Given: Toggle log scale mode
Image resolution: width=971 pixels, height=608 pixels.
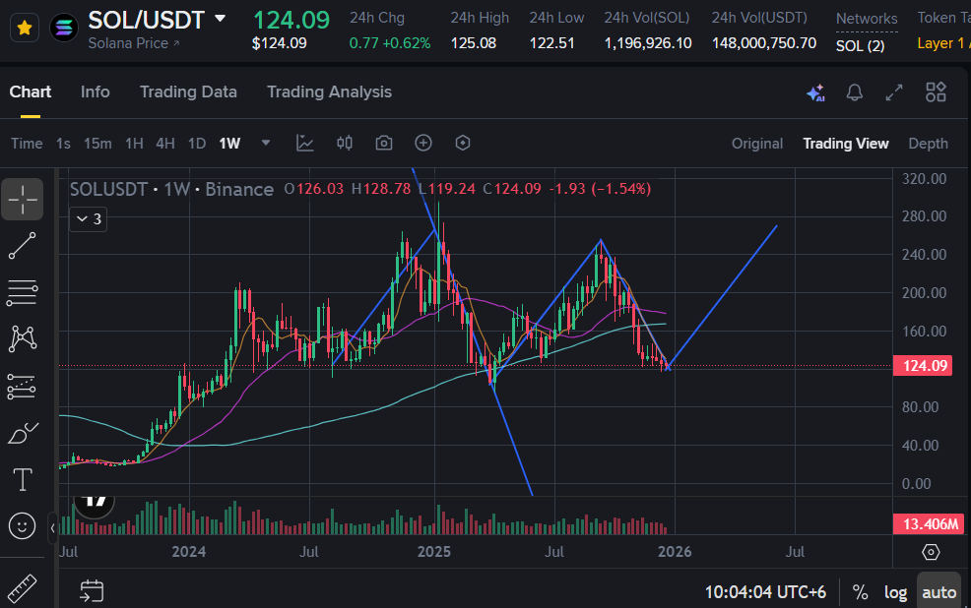Looking at the screenshot, I should pyautogui.click(x=895, y=592).
